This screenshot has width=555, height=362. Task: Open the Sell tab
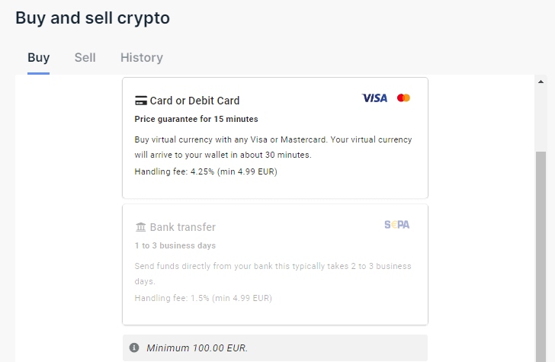(85, 58)
